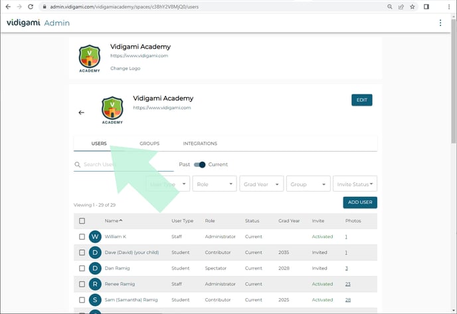Click Sam Ramig avatar S
Screen dimensions: 457x314
(x=95, y=299)
